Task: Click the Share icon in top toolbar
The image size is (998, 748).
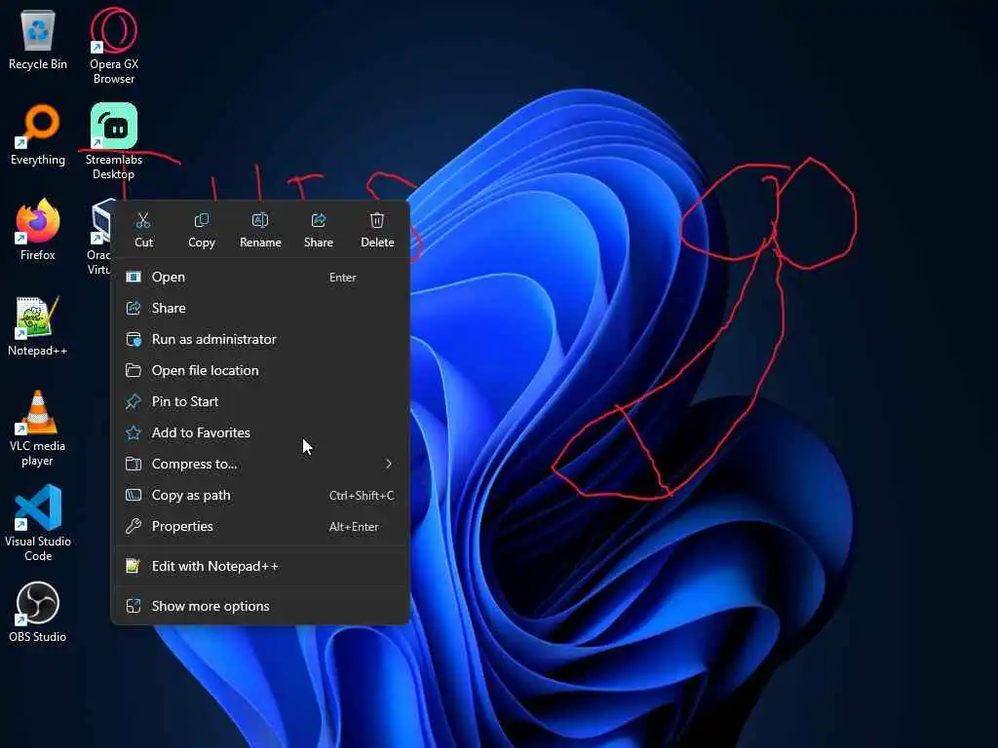Action: [319, 230]
